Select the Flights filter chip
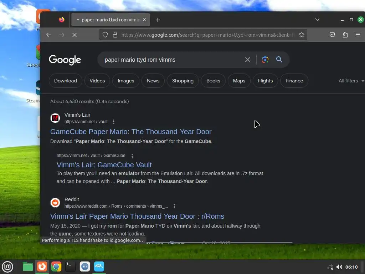The image size is (365, 274). 265,81
